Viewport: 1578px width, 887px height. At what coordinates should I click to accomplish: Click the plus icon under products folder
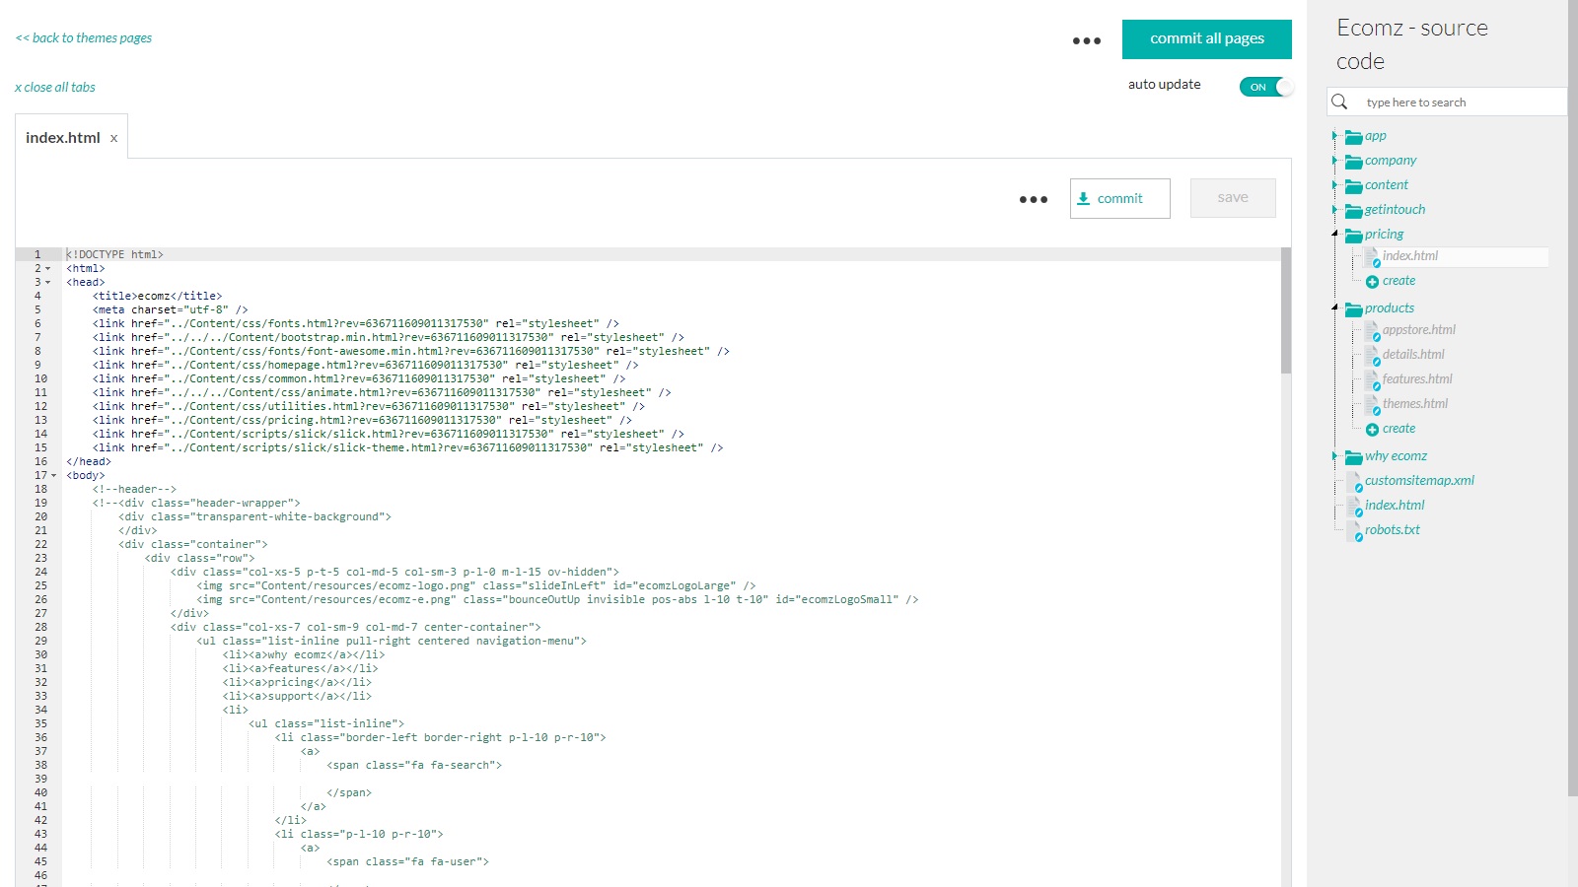click(1372, 430)
